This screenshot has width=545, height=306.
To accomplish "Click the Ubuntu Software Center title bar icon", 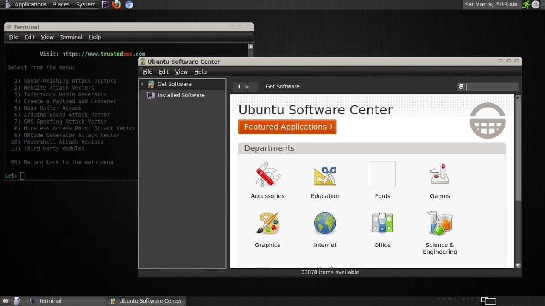I will 143,62.
